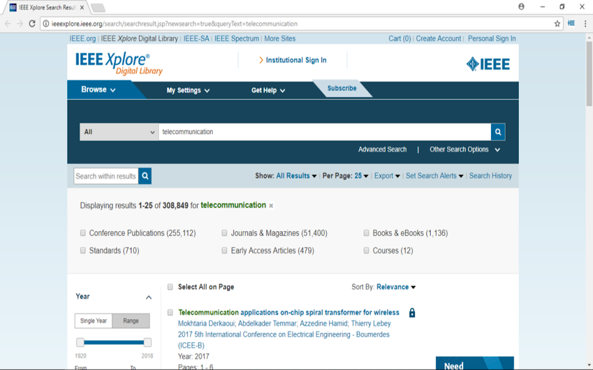Expand Other Search Options
Viewport: 593px width, 370px height.
click(x=465, y=150)
